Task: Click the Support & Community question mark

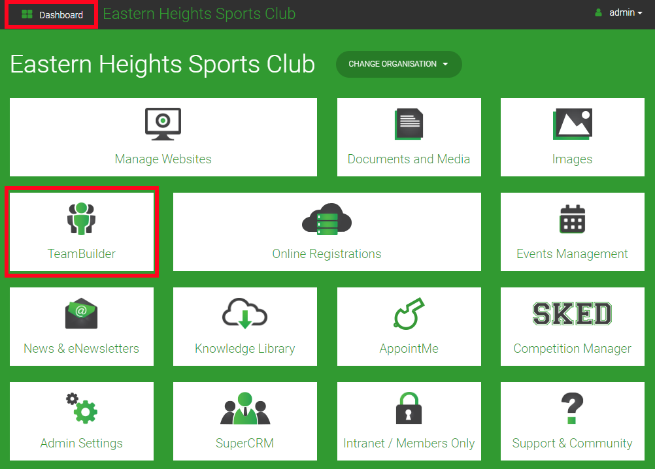Action: click(x=572, y=408)
